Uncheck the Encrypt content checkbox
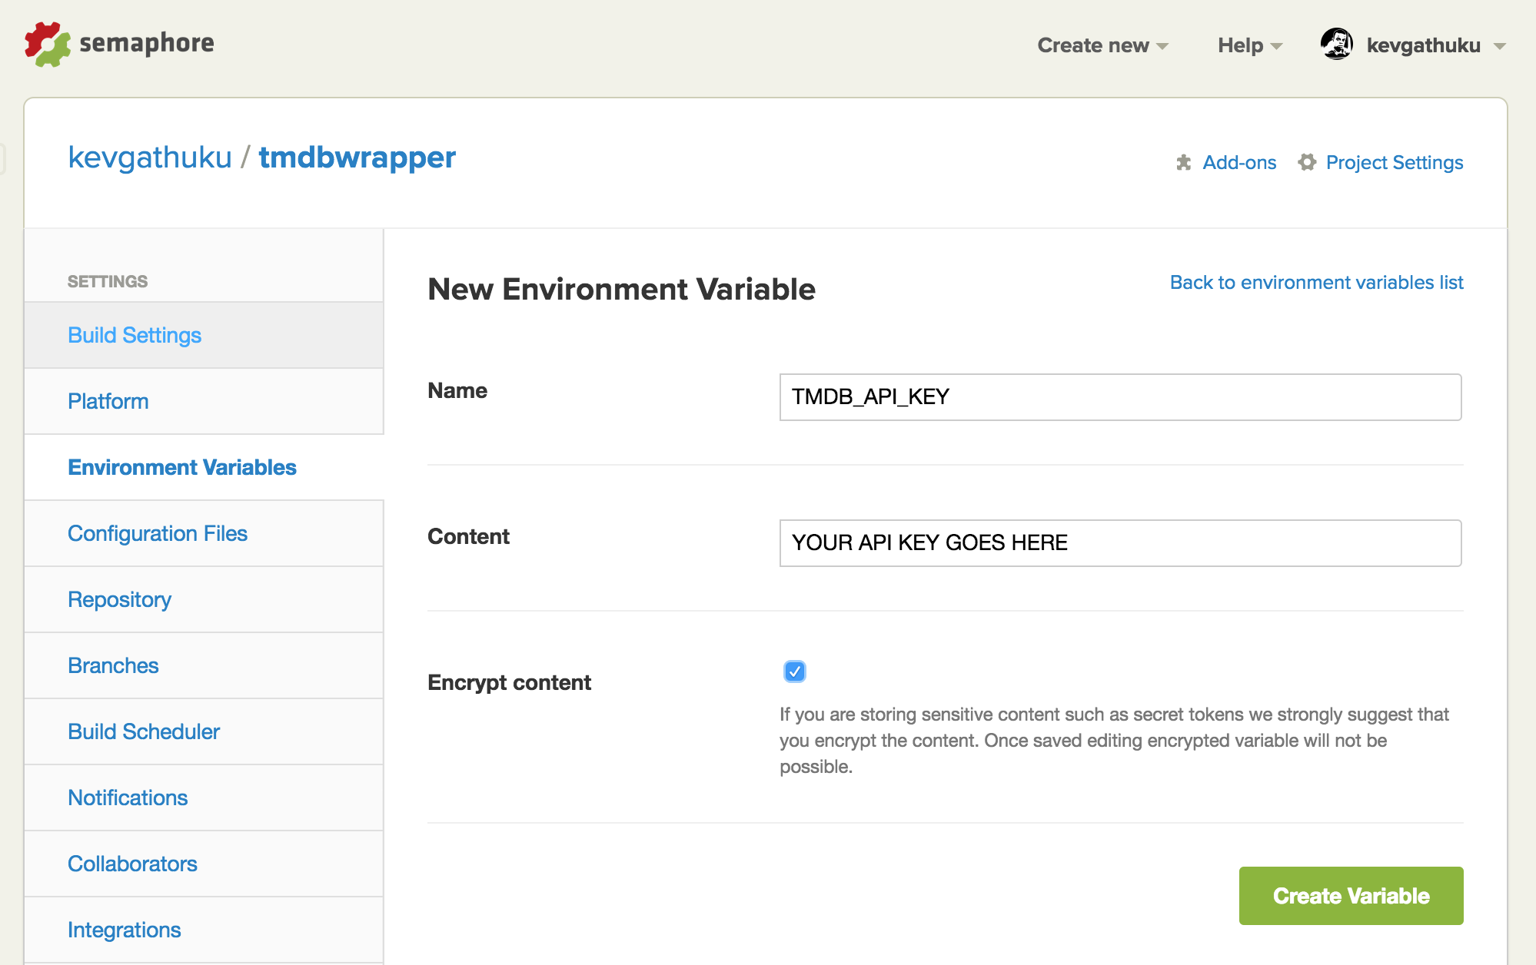This screenshot has height=965, width=1536. point(795,672)
